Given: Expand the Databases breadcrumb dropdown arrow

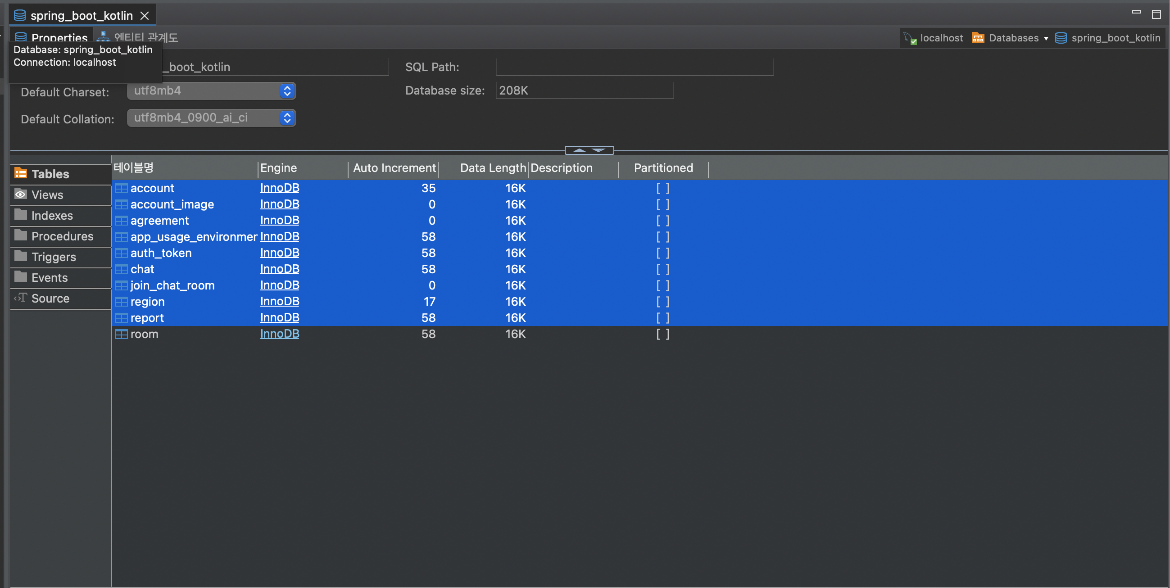Looking at the screenshot, I should pos(1046,39).
